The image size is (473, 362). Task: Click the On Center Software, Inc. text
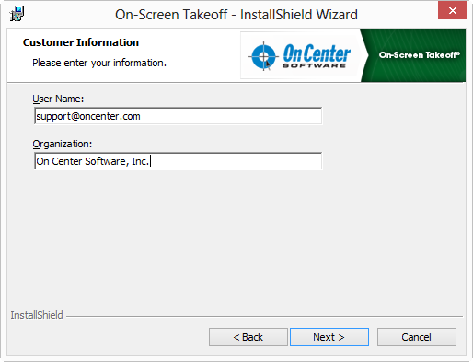point(93,161)
